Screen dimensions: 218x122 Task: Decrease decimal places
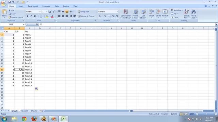point(117,16)
